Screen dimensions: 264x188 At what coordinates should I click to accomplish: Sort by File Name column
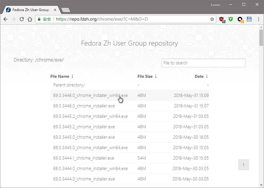(x=62, y=76)
